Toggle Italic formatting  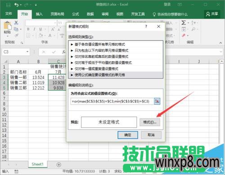pos(34,29)
